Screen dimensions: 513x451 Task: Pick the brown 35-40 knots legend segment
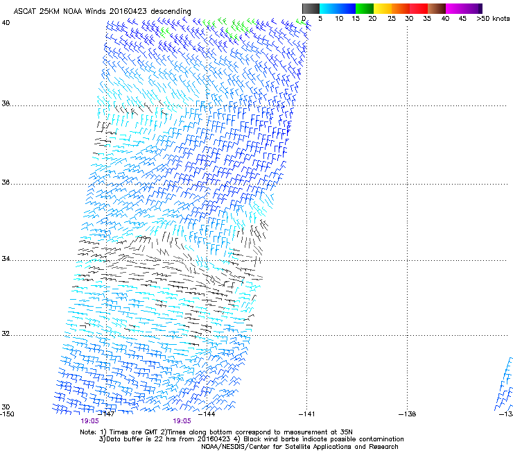(x=437, y=8)
